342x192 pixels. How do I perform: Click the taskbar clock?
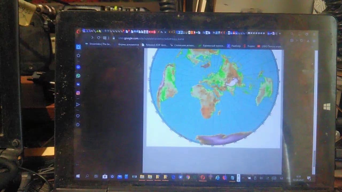coord(299,178)
